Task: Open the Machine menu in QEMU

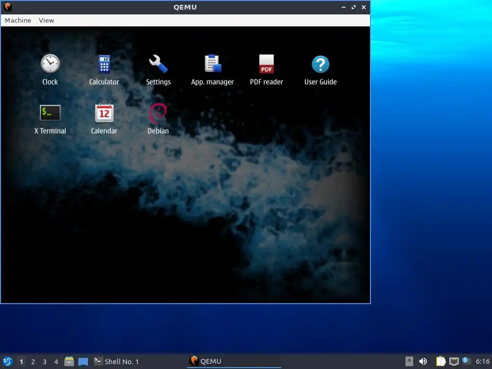Action: [18, 20]
